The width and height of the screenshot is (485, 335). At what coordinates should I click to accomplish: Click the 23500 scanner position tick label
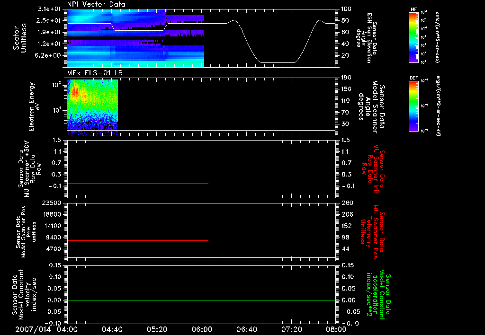pos(52,203)
